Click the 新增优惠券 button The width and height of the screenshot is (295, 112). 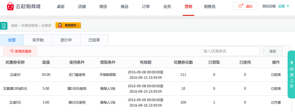click(x=20, y=51)
